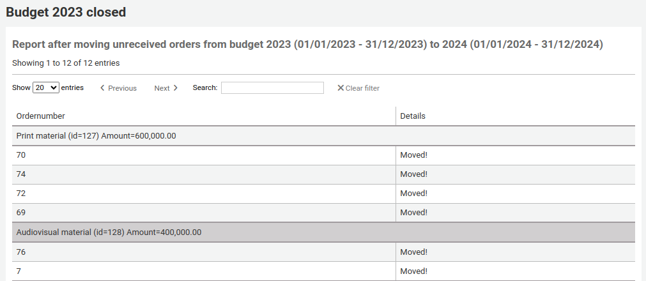Focus the Search input field

(272, 87)
